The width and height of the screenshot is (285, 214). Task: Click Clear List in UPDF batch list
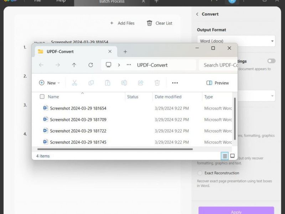click(159, 23)
